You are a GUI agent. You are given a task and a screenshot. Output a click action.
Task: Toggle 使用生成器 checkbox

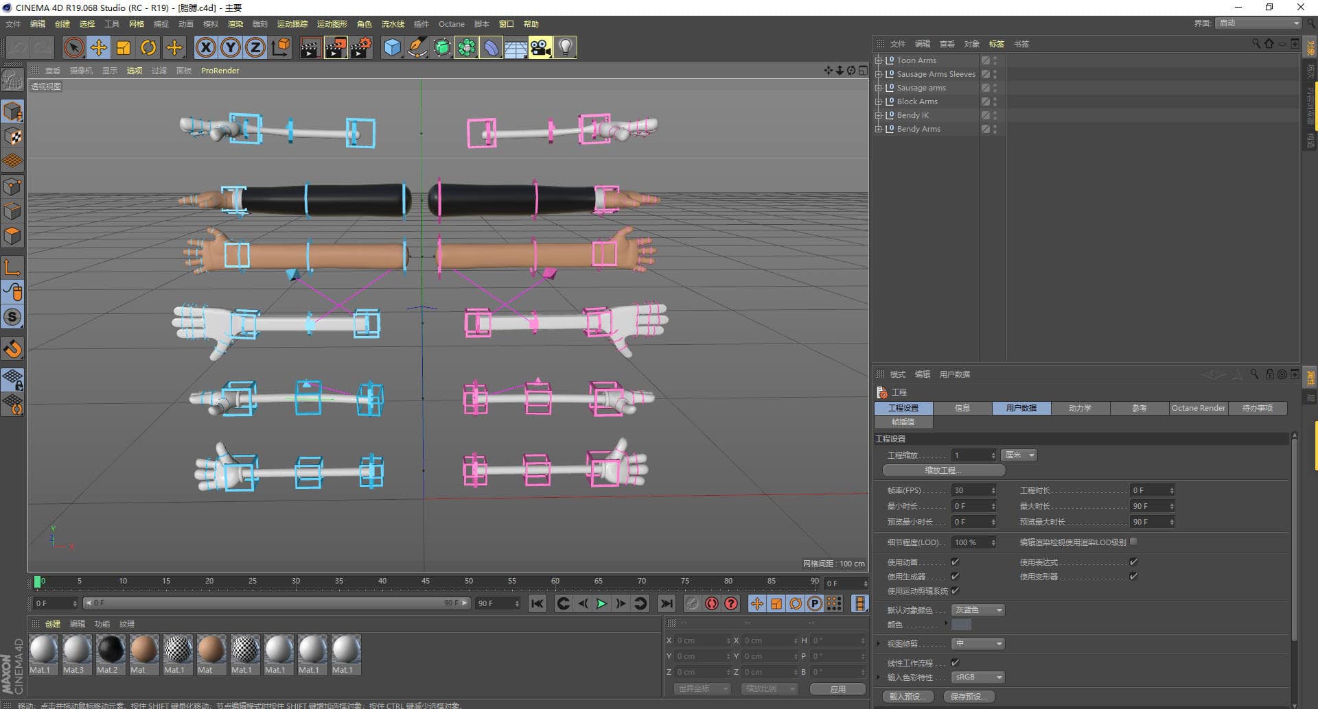tap(955, 576)
